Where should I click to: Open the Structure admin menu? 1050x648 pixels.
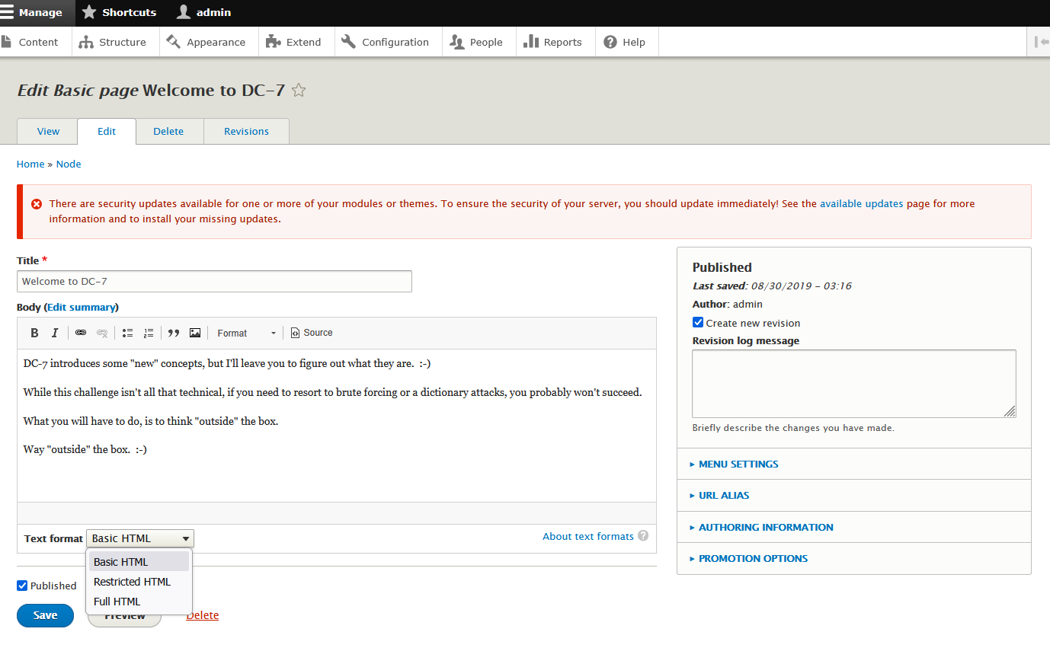(115, 42)
